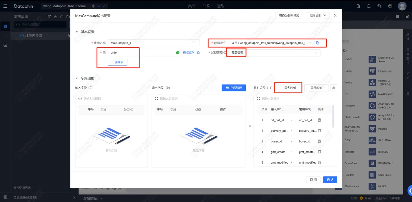Click 精准查找 link
This screenshot has height=202, width=412.
click(x=189, y=52)
